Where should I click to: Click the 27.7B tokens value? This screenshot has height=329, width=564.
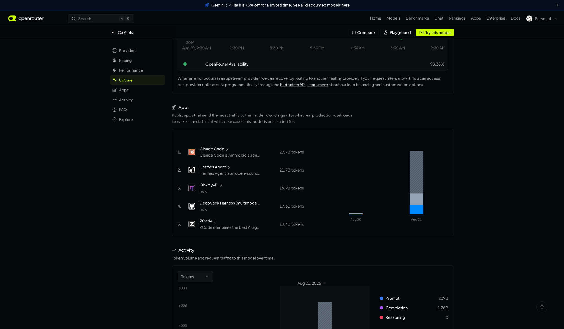(x=292, y=152)
